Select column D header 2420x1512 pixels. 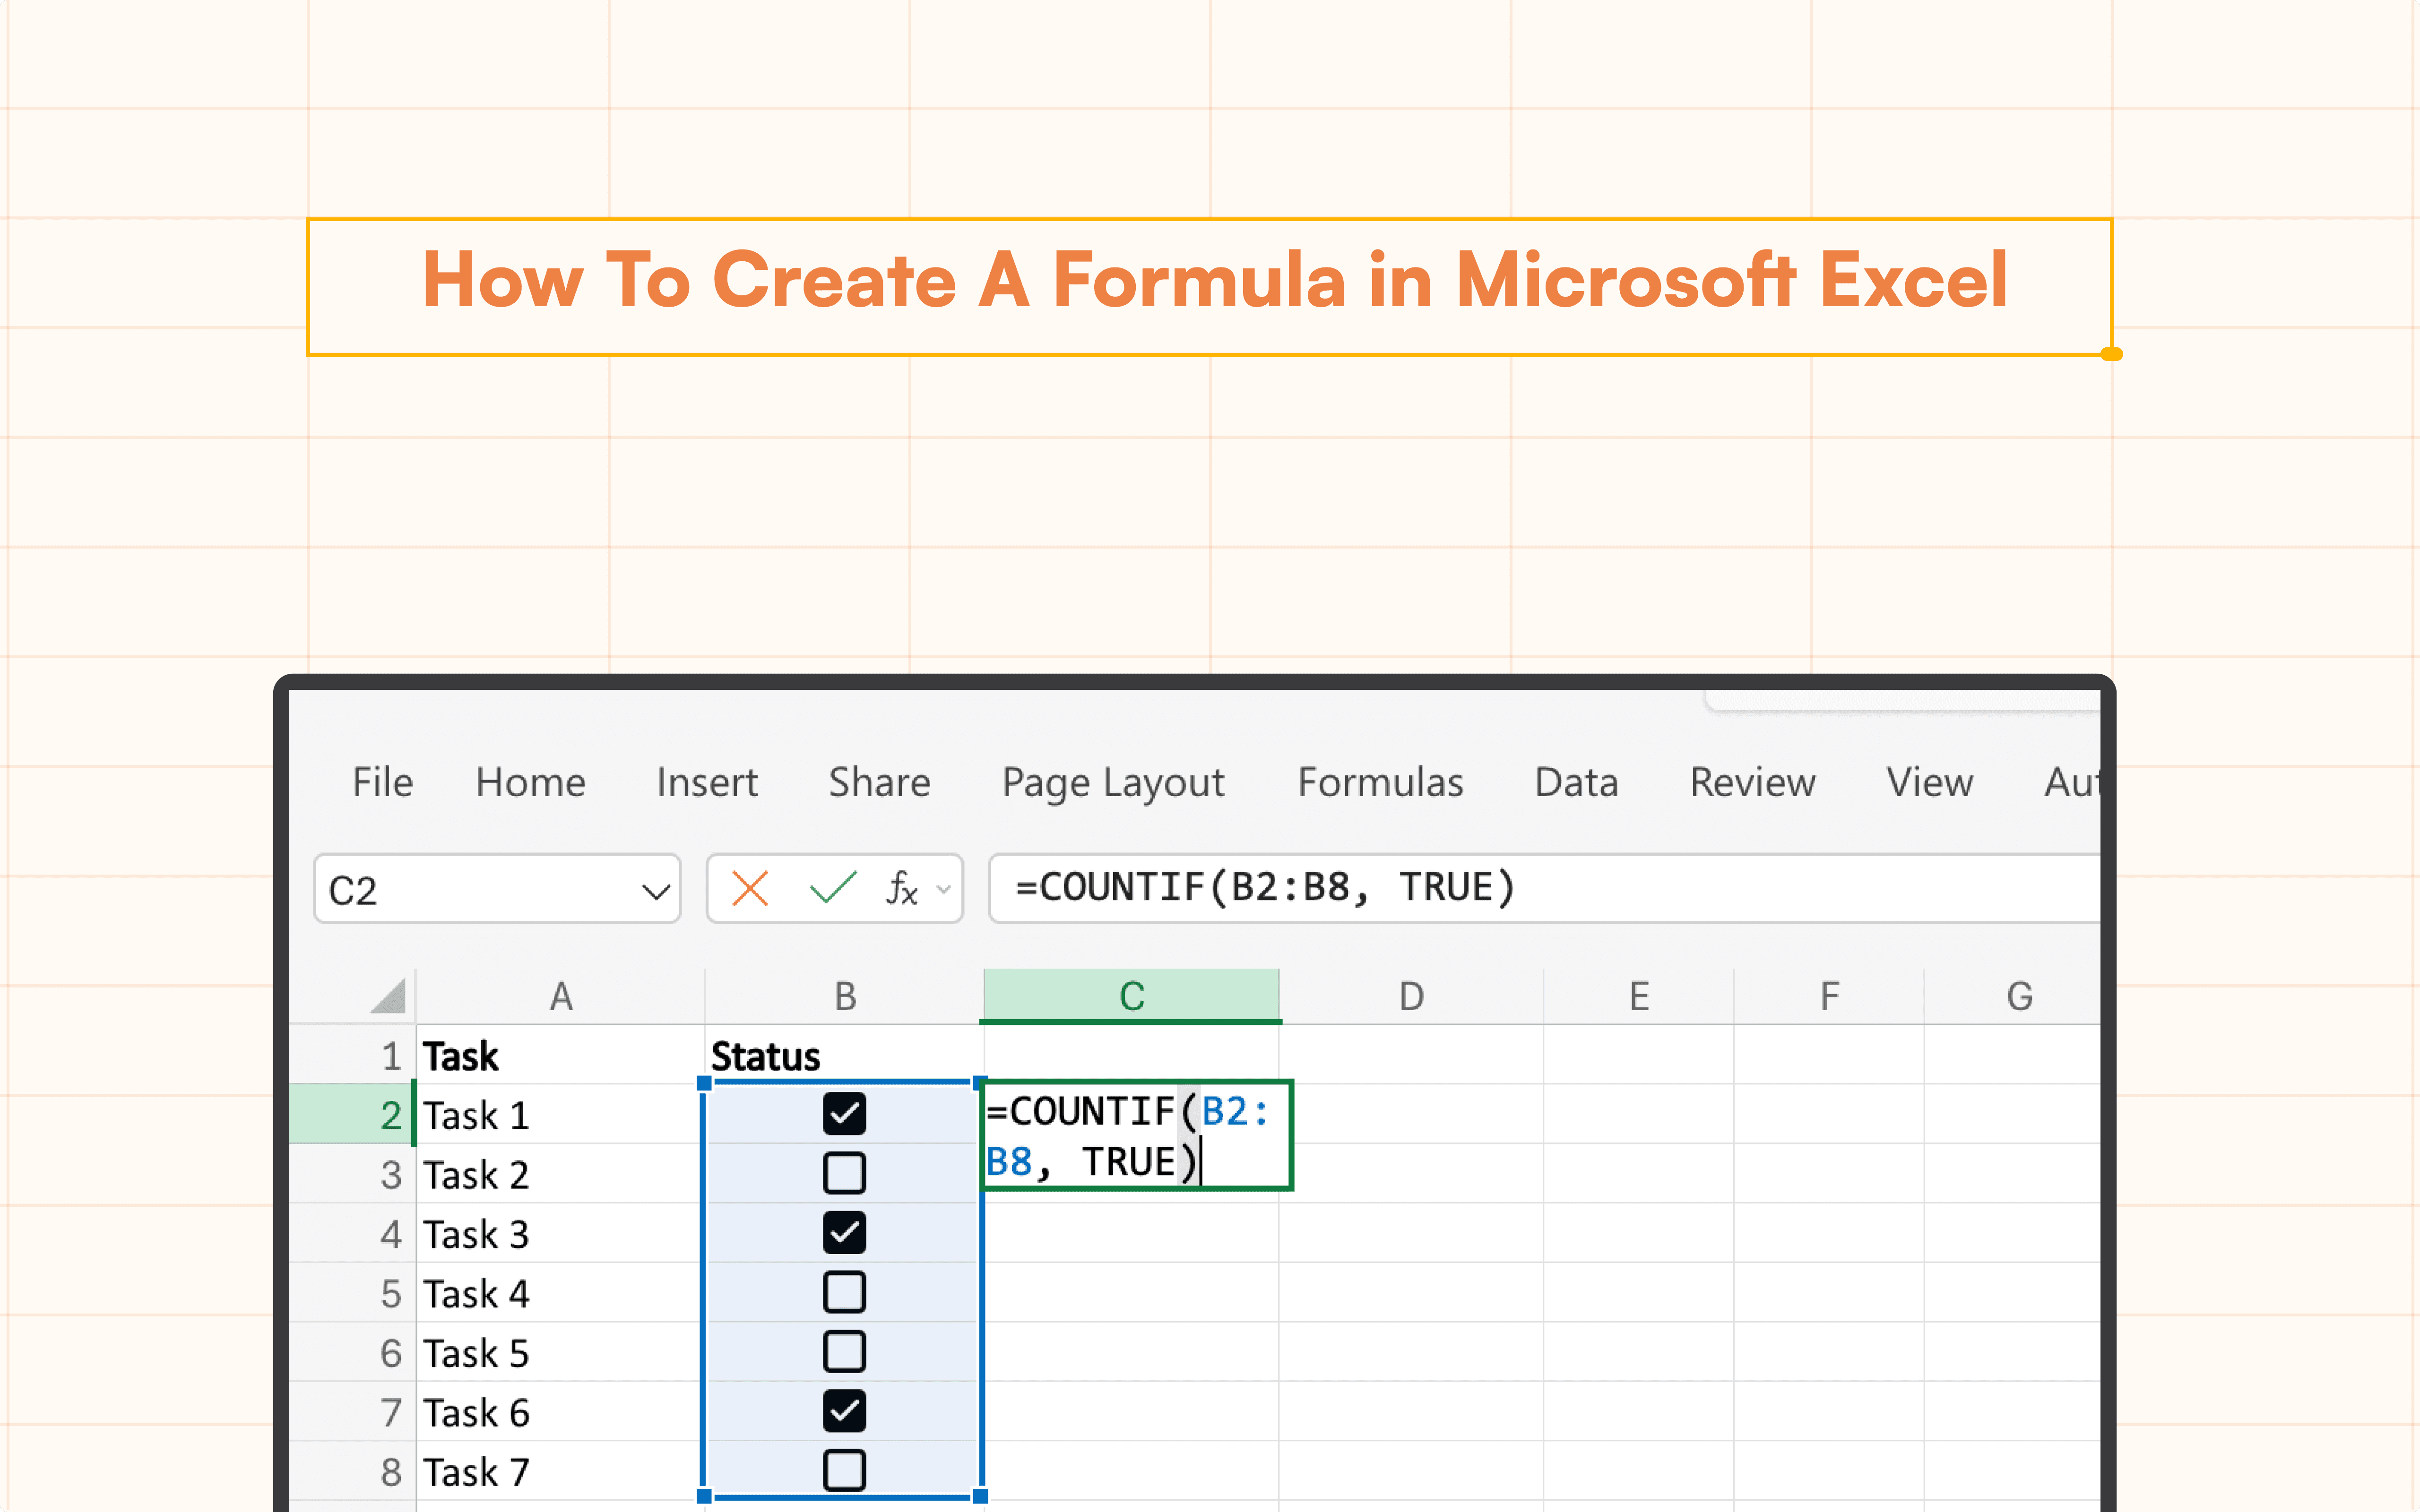(1411, 996)
